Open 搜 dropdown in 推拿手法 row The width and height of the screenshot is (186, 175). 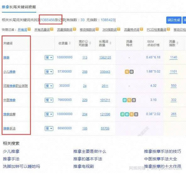pos(49,129)
